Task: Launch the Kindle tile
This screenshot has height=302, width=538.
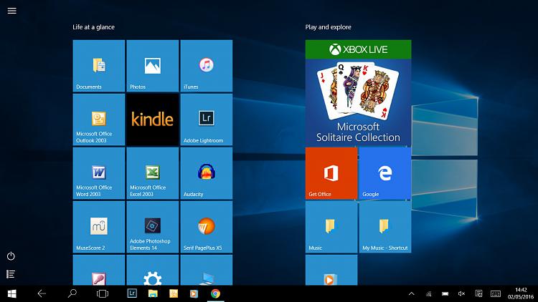Action: 153,120
